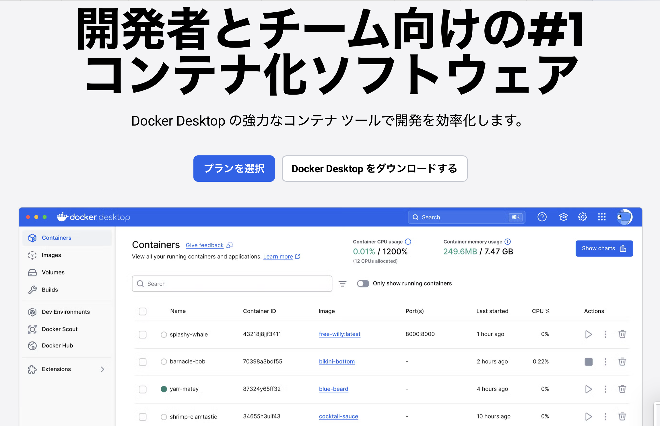Open more actions for splashy-whale

[x=605, y=334]
